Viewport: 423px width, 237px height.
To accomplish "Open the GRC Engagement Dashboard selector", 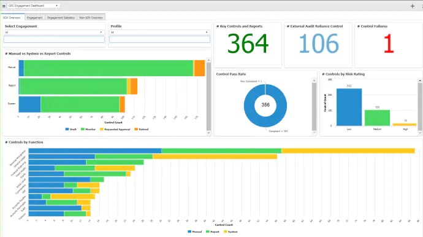I will tap(33, 6).
